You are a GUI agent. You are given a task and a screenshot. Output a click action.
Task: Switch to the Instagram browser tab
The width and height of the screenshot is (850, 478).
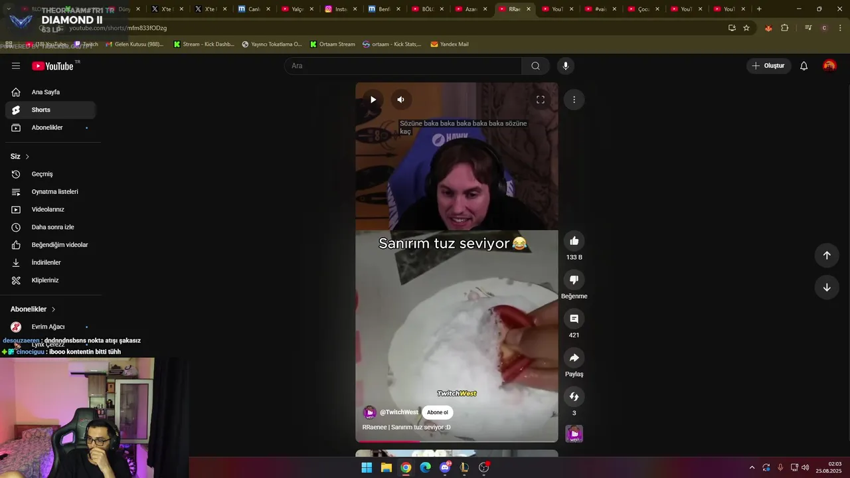(x=340, y=9)
